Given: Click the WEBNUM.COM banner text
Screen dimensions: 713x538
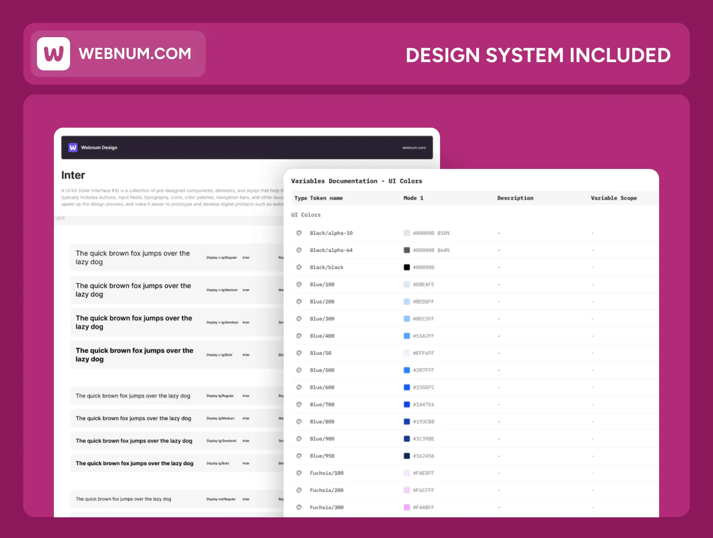Looking at the screenshot, I should [135, 54].
